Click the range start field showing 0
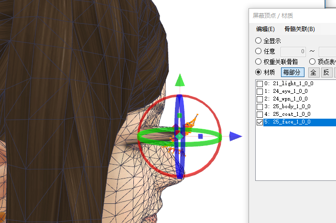The height and width of the screenshot is (223, 336). click(293, 52)
